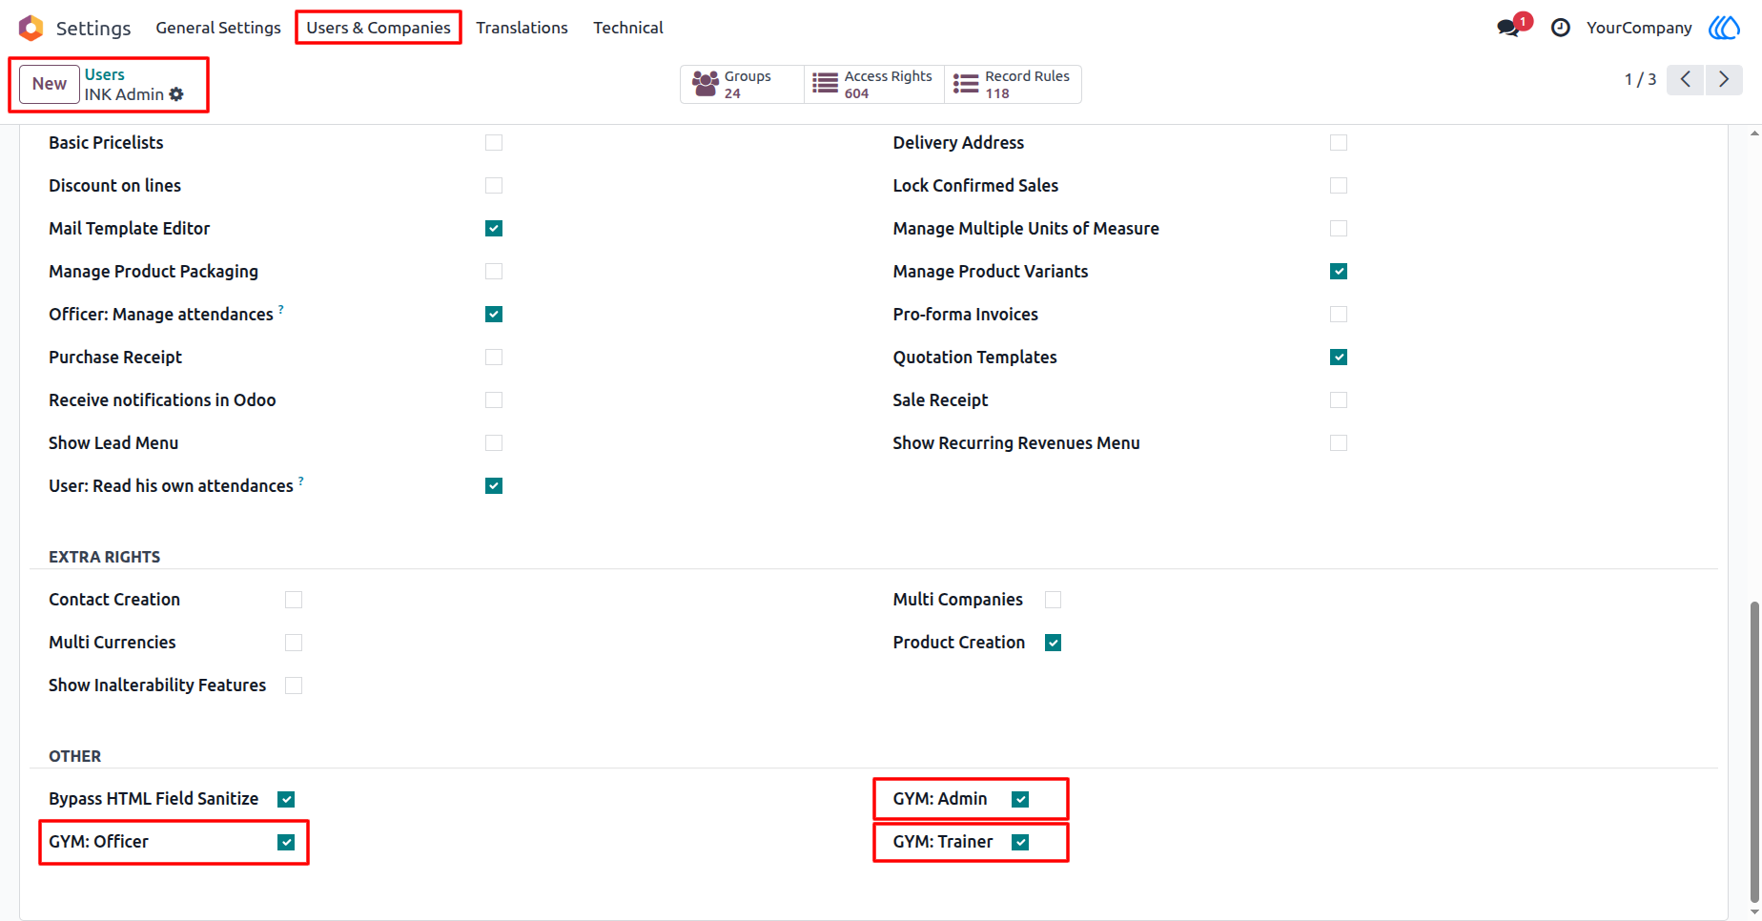Viewport: 1762px width, 921px height.
Task: Open Record Rules list icon
Action: tap(966, 84)
